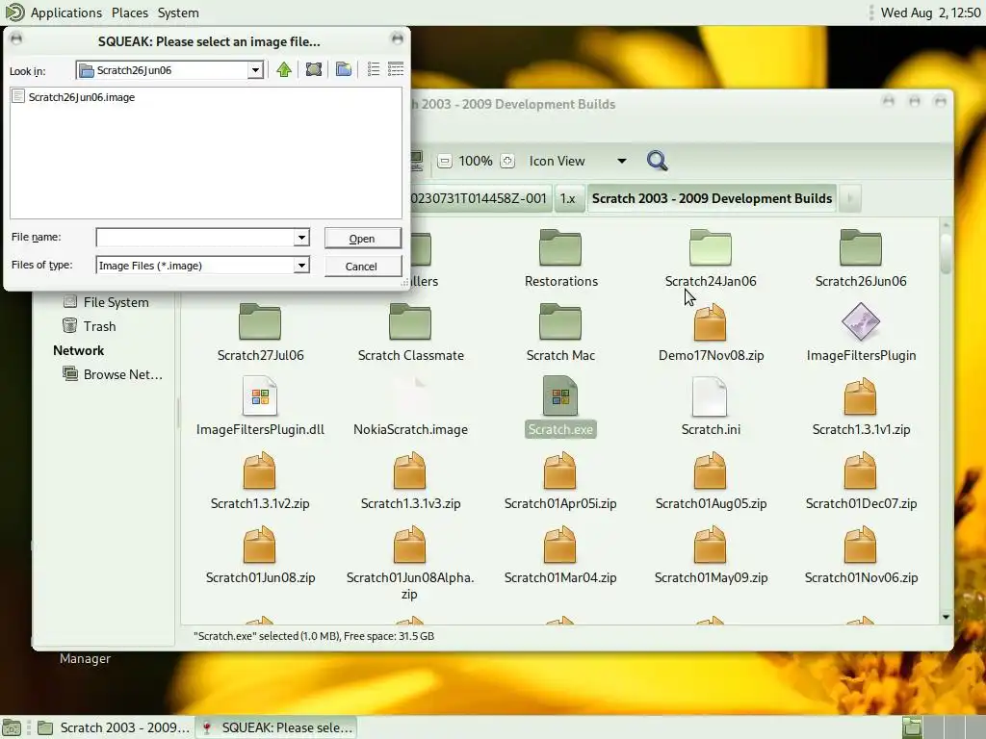Open File System in sidebar
This screenshot has width=986, height=739.
106,302
